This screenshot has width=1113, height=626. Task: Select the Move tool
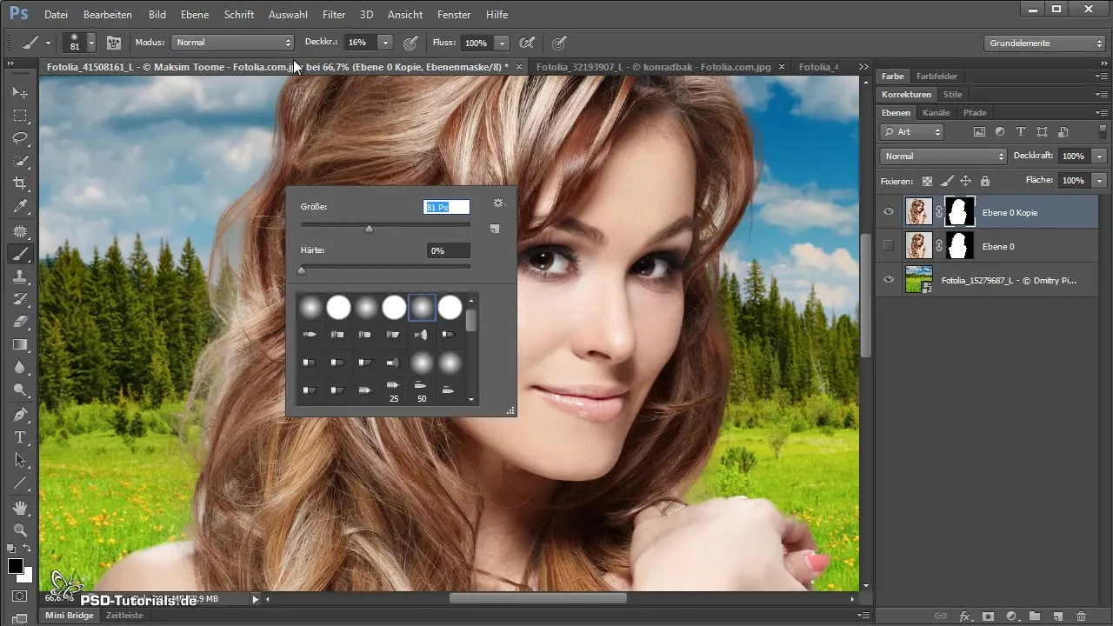click(20, 92)
